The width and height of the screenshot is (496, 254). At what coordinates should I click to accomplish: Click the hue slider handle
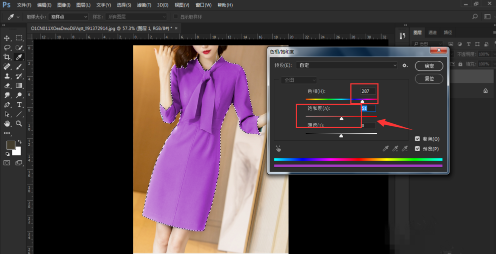pos(363,101)
